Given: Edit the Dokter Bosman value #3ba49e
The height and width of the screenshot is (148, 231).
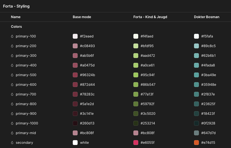Looking at the screenshot, I should [209, 75].
